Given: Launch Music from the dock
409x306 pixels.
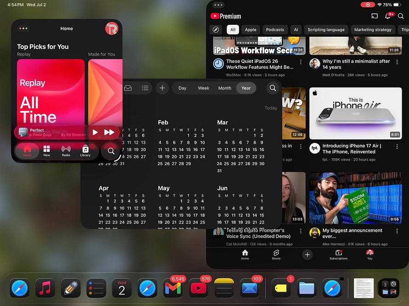Looking at the screenshot, I should [45, 288].
